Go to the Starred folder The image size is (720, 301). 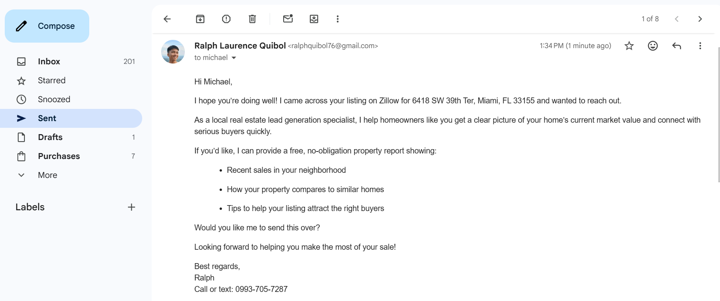pyautogui.click(x=52, y=80)
